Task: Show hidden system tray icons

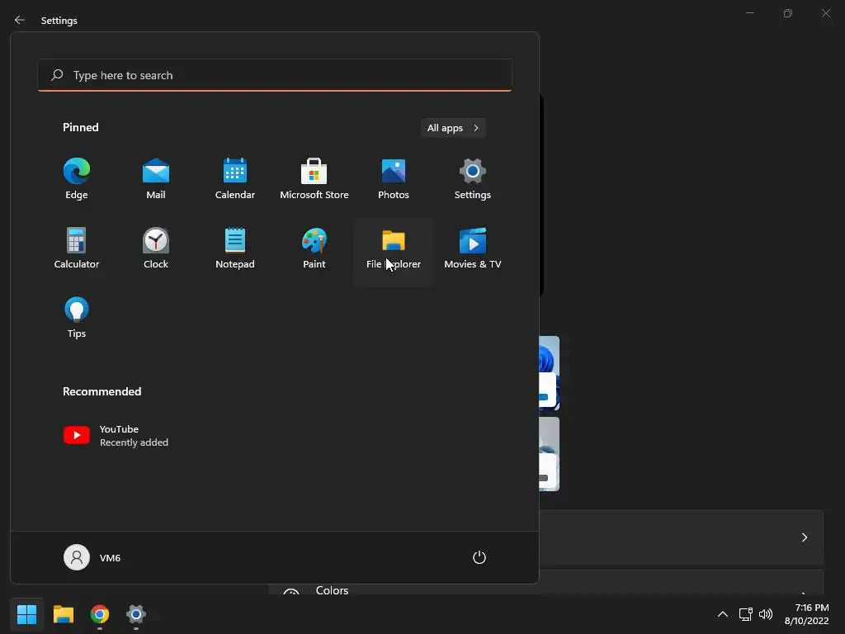Action: point(723,614)
